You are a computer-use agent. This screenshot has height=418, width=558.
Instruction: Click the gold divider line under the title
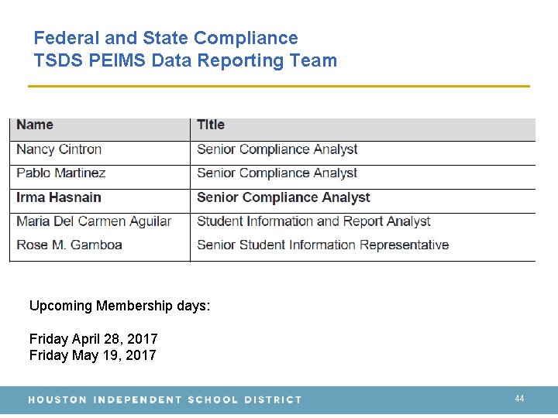tap(279, 86)
